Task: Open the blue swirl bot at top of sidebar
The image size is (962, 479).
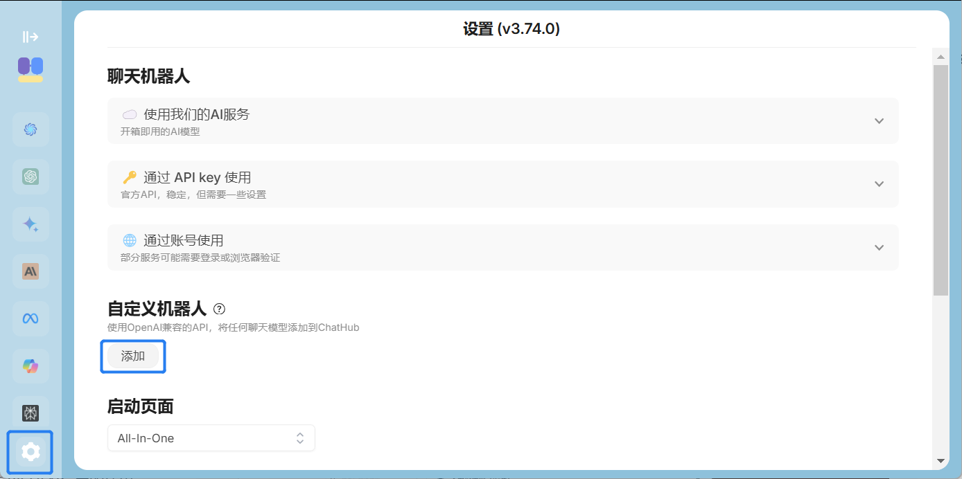Action: tap(30, 129)
